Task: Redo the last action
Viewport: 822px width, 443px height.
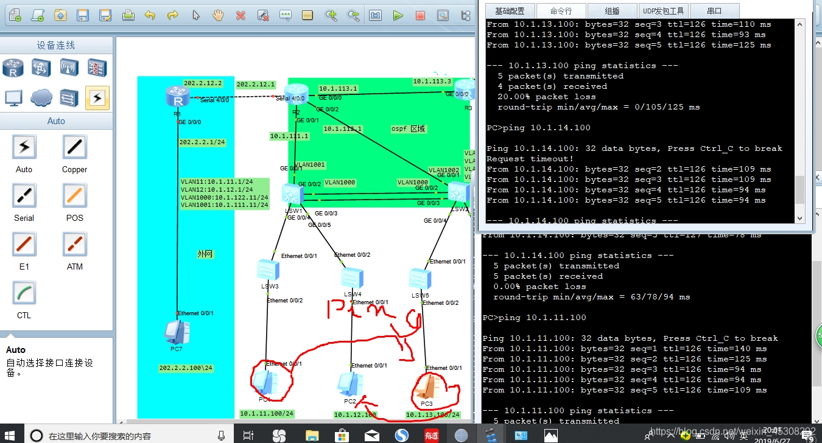Action: (x=172, y=15)
